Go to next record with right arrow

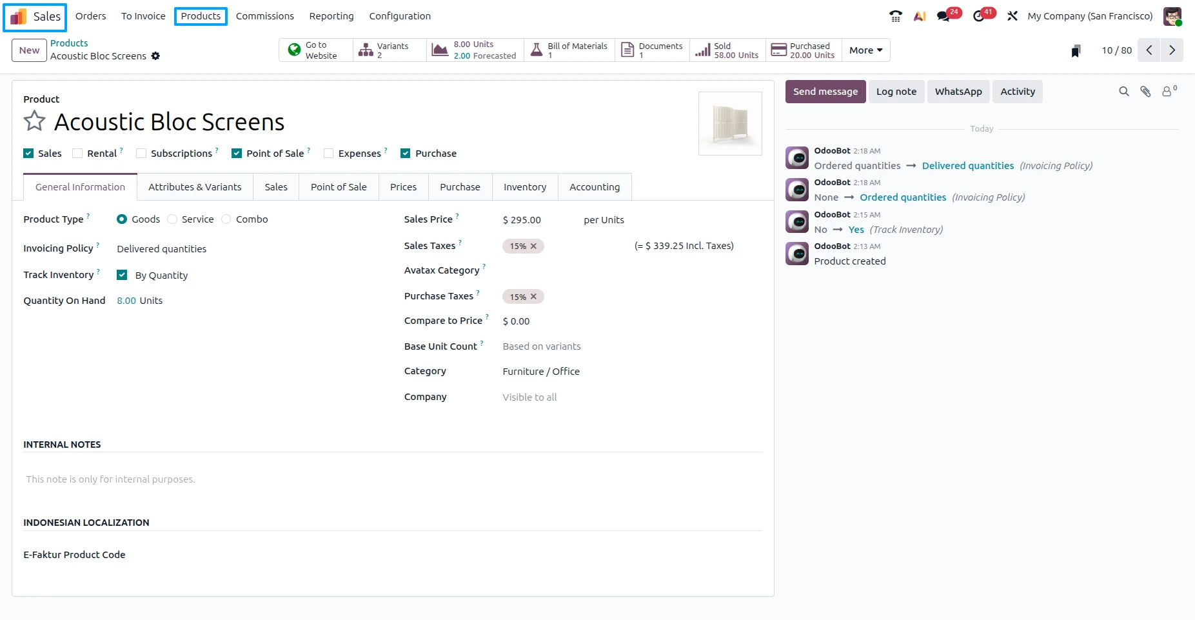click(x=1172, y=50)
